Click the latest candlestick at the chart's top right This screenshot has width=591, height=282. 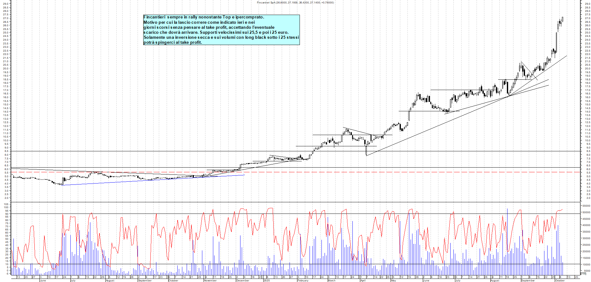[x=562, y=19]
